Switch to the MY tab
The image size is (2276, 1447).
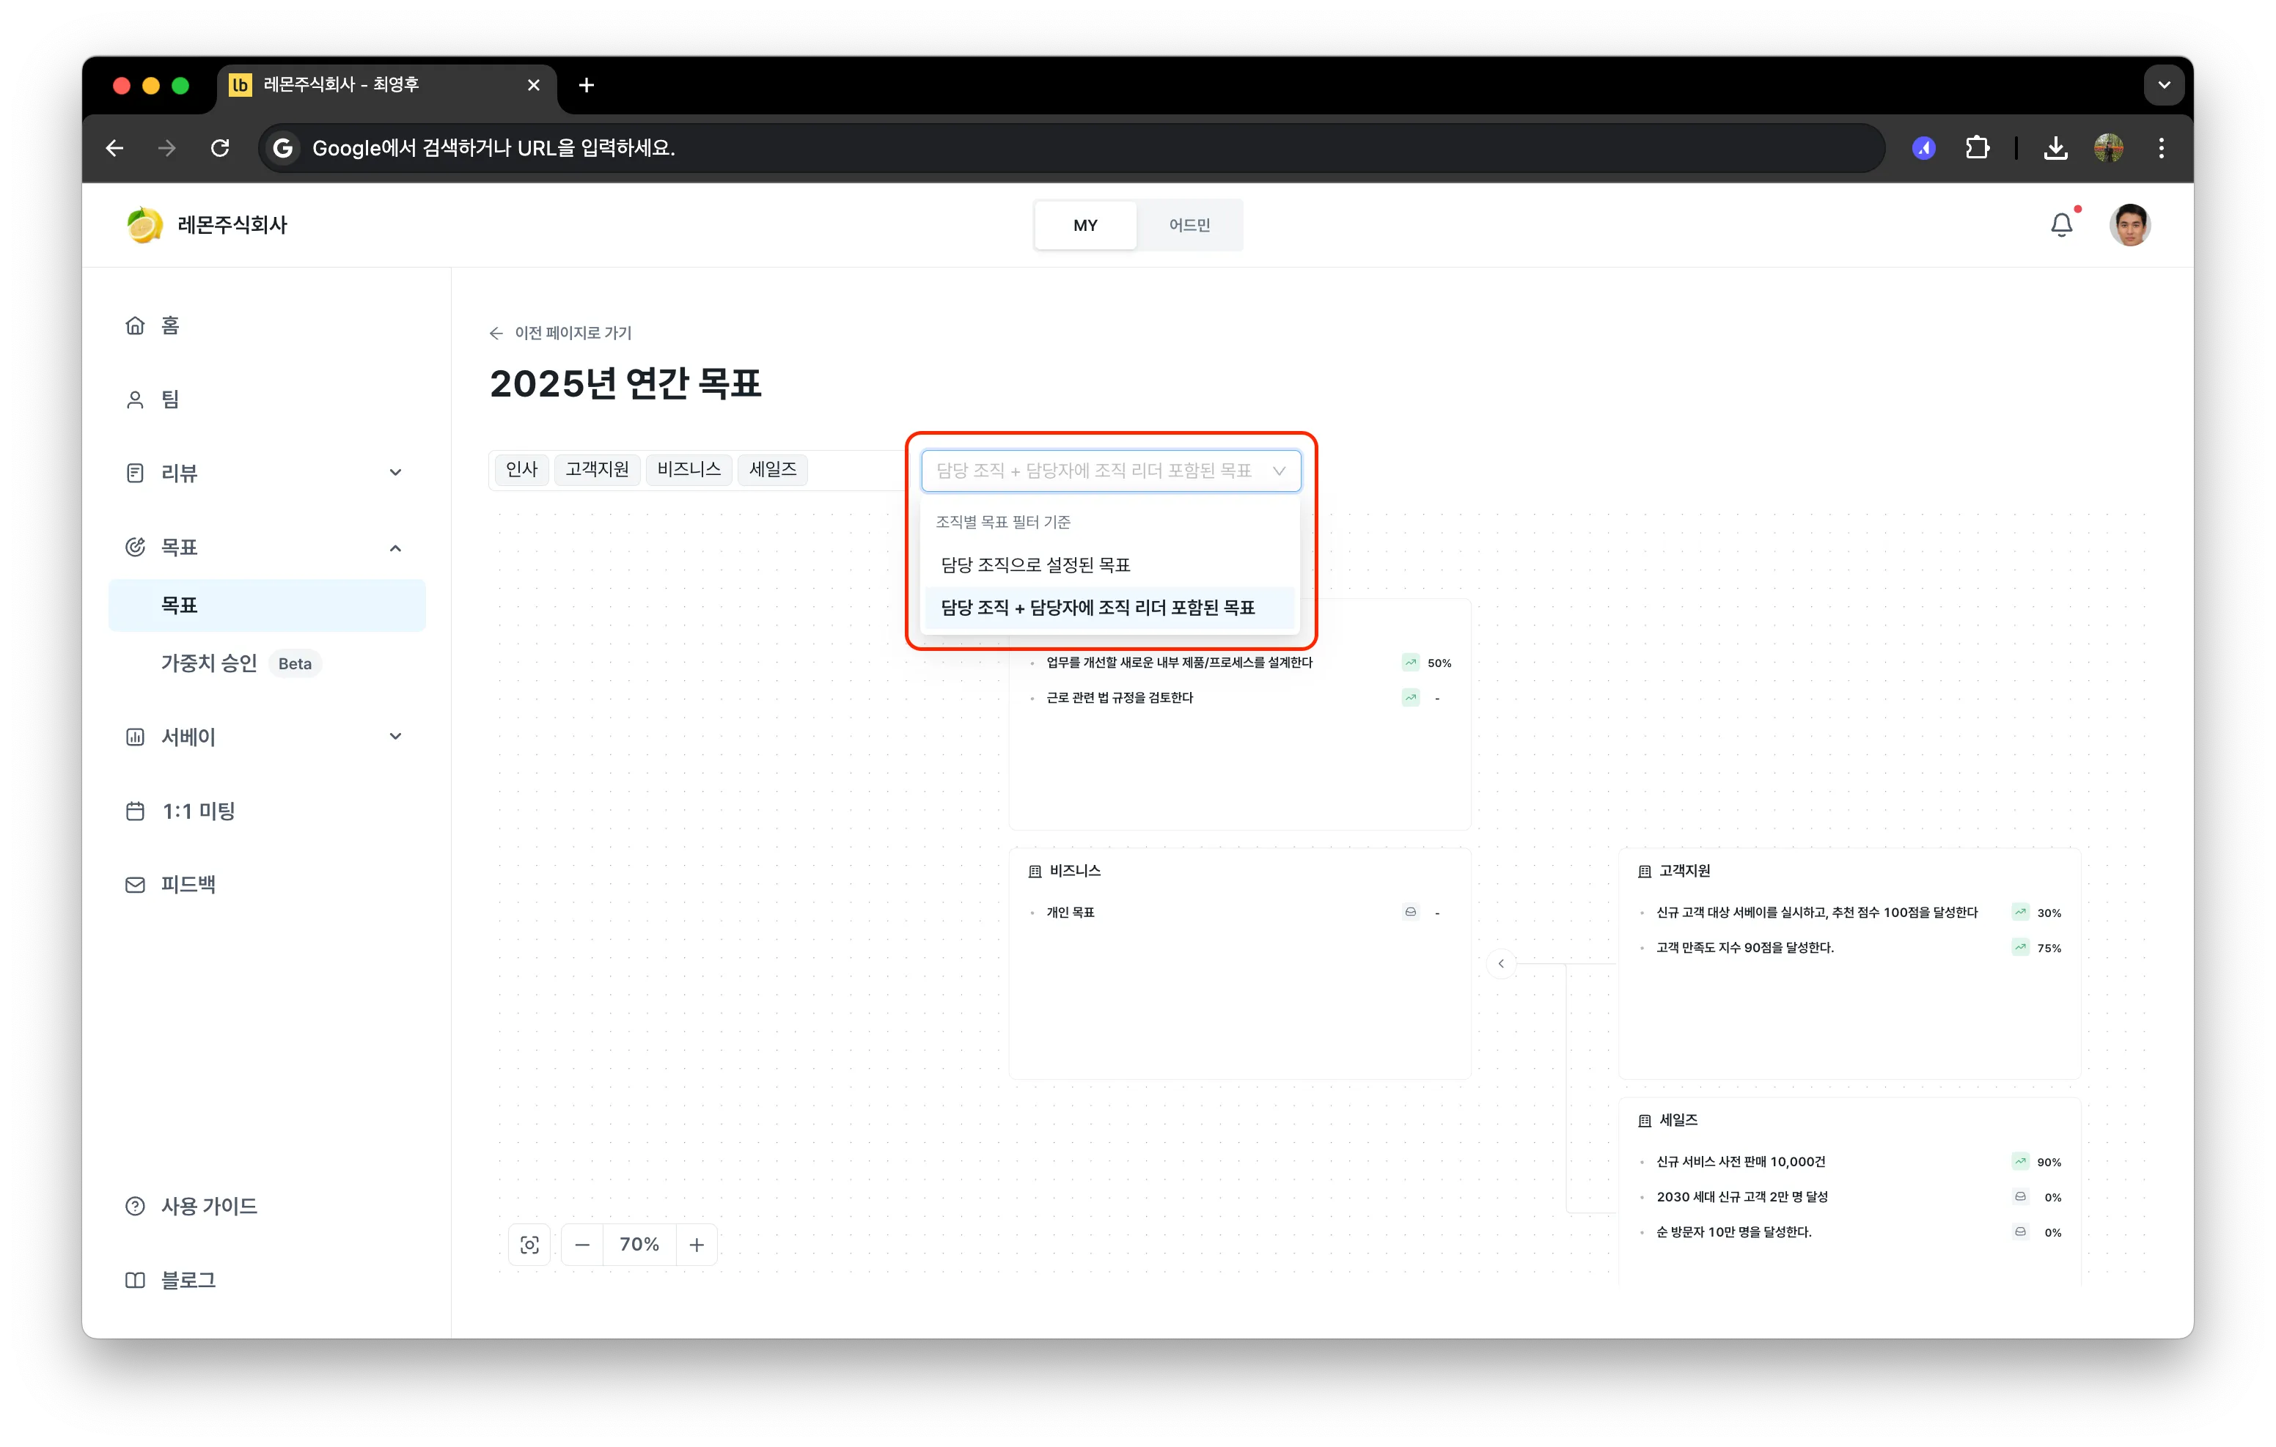1085,225
